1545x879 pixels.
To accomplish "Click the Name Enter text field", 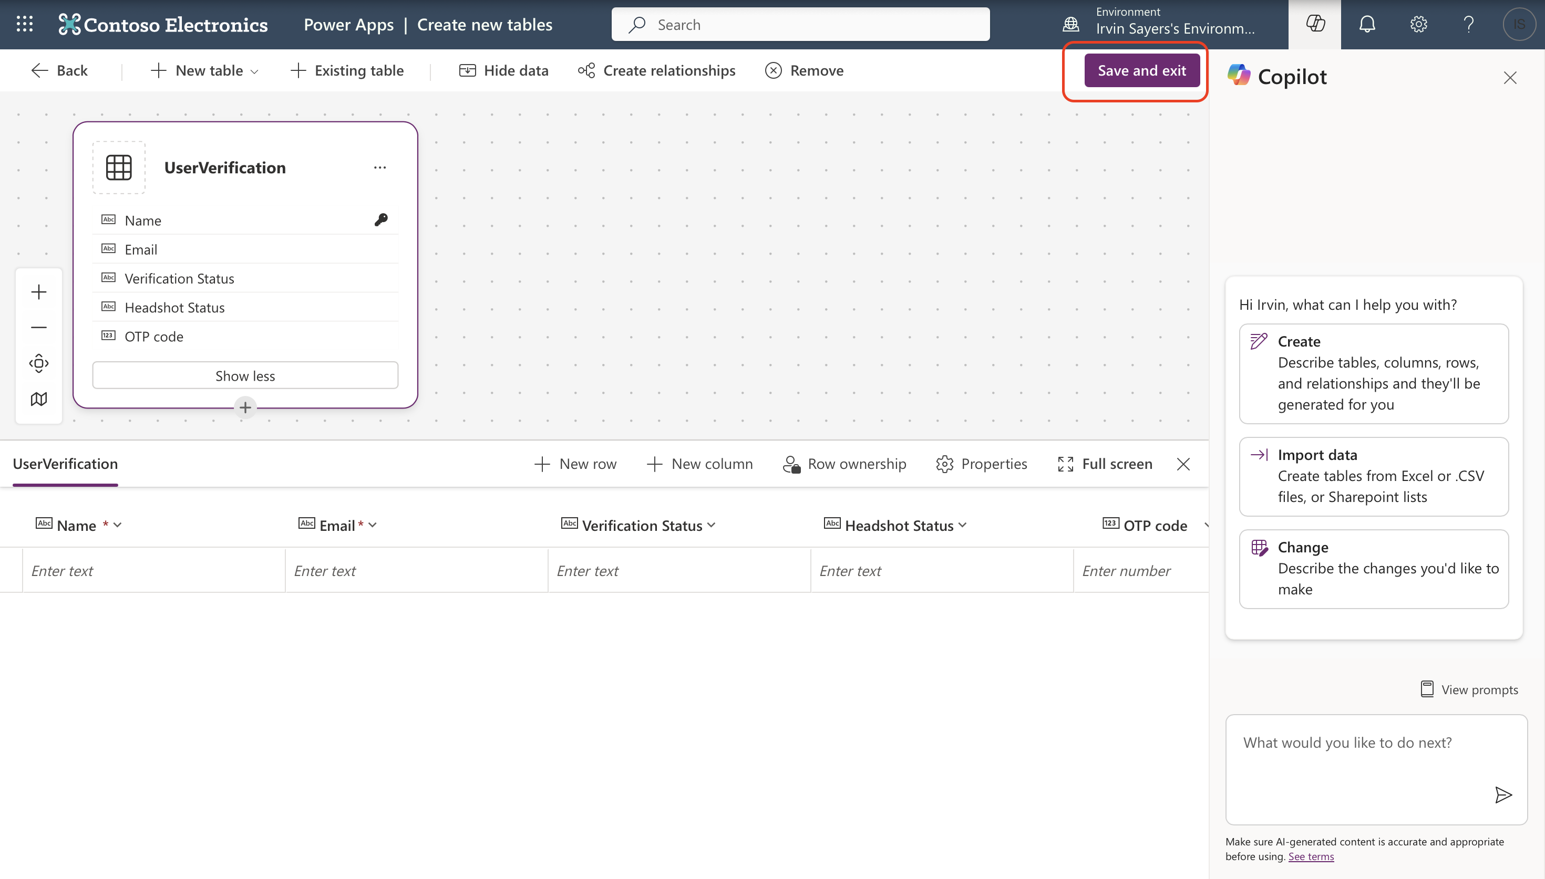I will (x=153, y=570).
